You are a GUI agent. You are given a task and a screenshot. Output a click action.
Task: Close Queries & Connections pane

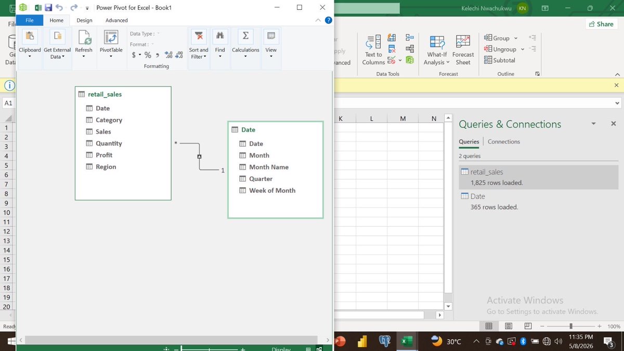[x=613, y=124]
